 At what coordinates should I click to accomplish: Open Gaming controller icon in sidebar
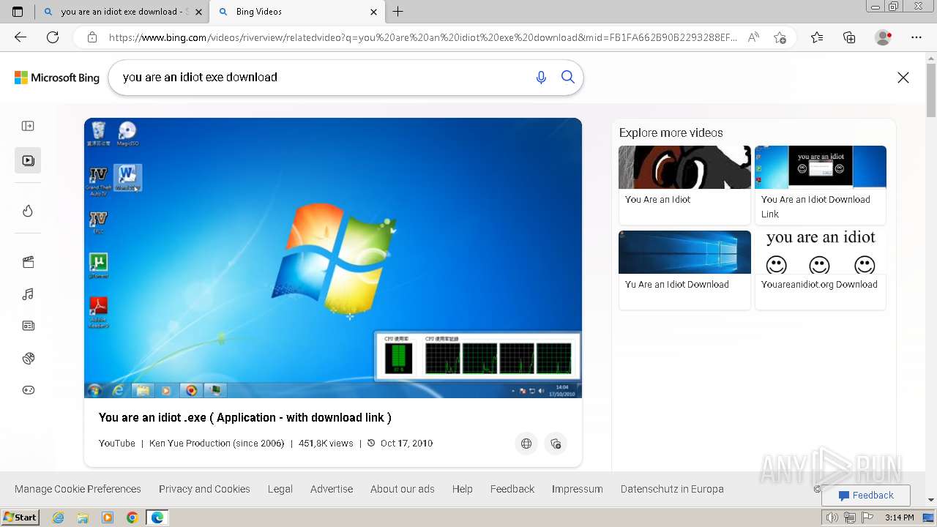(x=28, y=390)
